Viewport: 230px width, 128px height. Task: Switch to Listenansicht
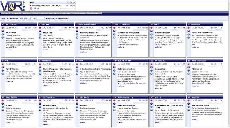pos(62,19)
